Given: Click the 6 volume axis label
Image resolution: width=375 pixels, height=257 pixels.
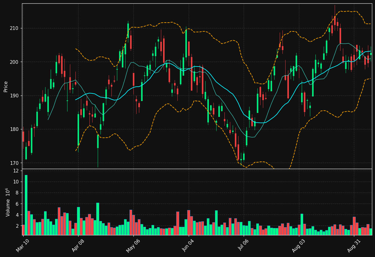Looking at the screenshot, I should [17, 204].
